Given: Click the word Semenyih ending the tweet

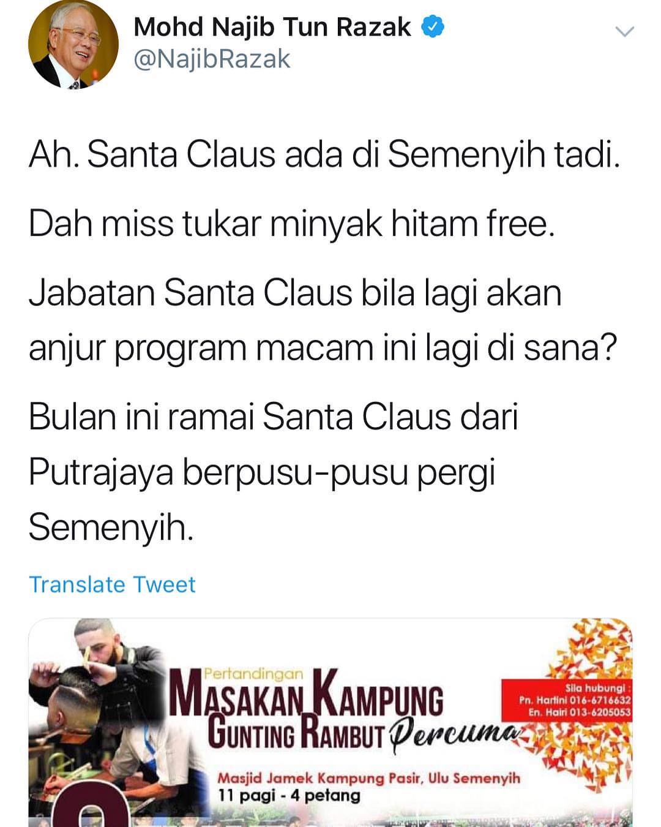Looking at the screenshot, I should (111, 527).
